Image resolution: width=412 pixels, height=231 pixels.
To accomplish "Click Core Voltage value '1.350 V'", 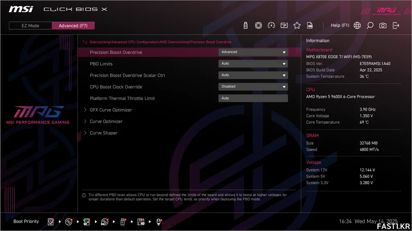I will tap(366, 116).
